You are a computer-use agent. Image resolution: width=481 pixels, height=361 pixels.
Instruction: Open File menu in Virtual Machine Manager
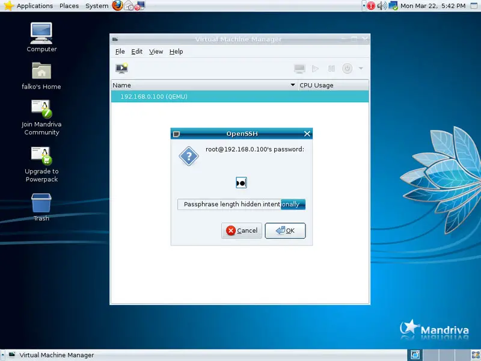coord(120,52)
